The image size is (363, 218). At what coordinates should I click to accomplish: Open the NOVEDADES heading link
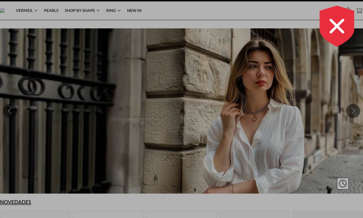tap(16, 202)
